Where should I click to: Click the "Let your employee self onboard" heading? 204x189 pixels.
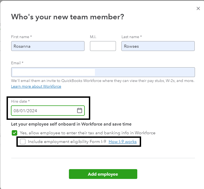point(71,124)
